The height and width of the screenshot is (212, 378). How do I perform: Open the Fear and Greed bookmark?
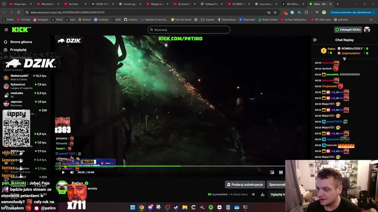[x=181, y=20]
